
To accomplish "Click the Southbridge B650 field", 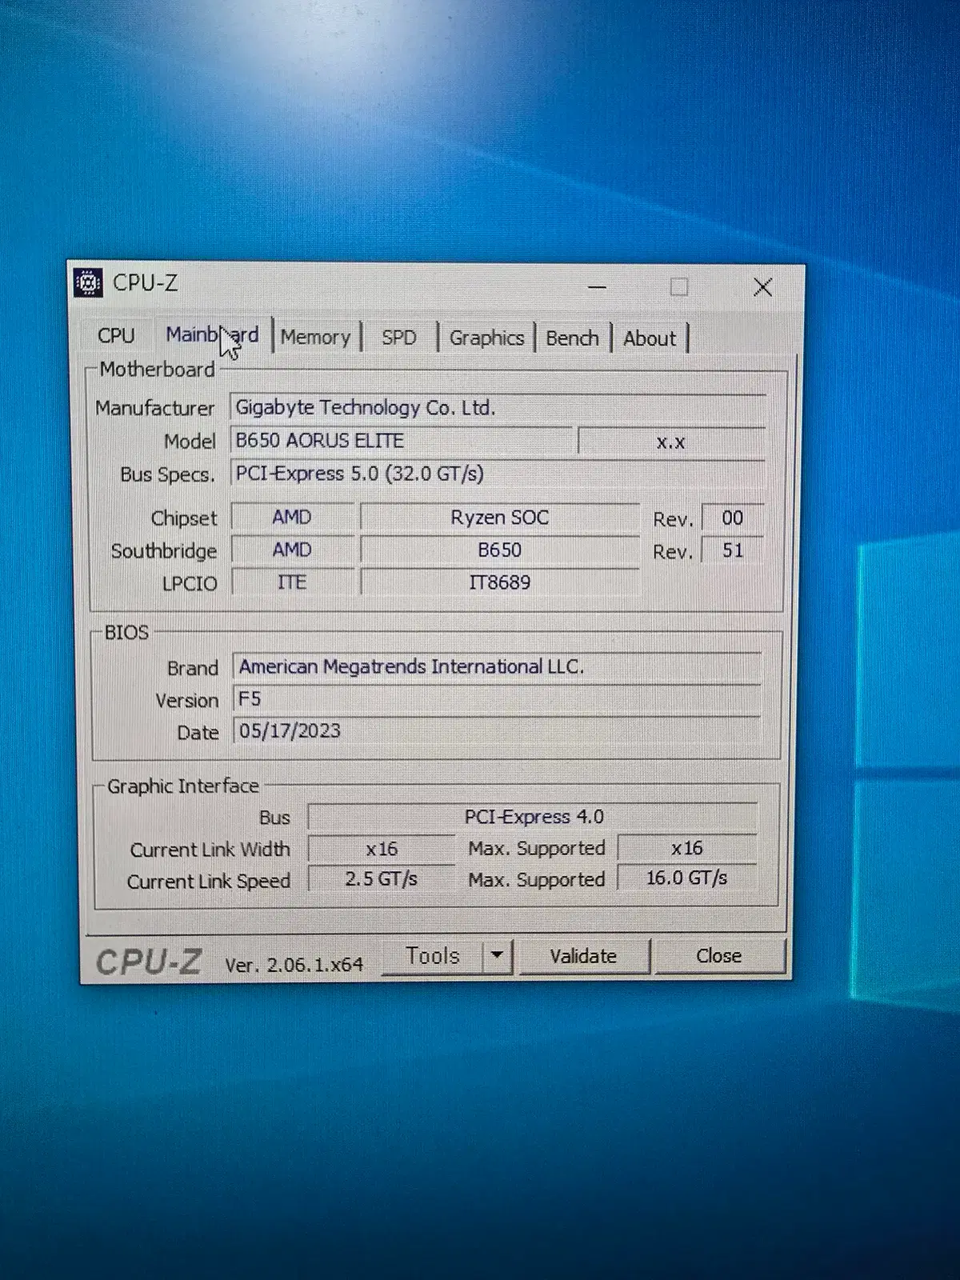I will [x=500, y=550].
